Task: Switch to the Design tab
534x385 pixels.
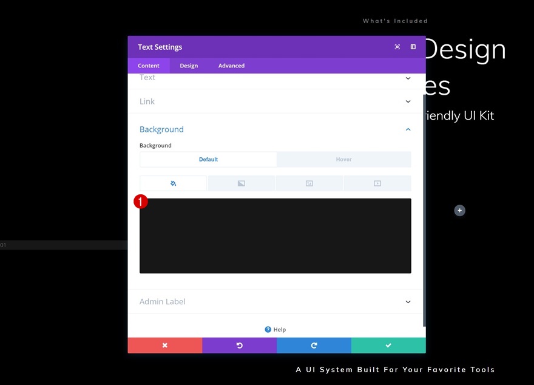Action: (x=189, y=66)
